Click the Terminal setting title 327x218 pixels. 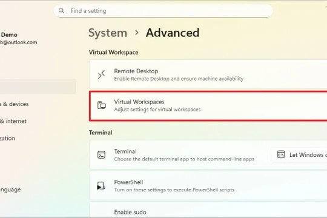tap(125, 151)
